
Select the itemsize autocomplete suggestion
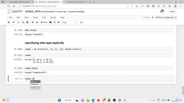point(35,87)
